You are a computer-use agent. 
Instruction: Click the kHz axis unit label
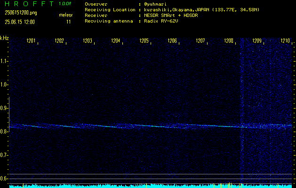pyautogui.click(x=4, y=38)
